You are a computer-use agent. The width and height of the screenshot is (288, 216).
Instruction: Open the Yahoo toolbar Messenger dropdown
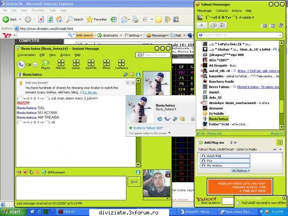click(x=158, y=35)
